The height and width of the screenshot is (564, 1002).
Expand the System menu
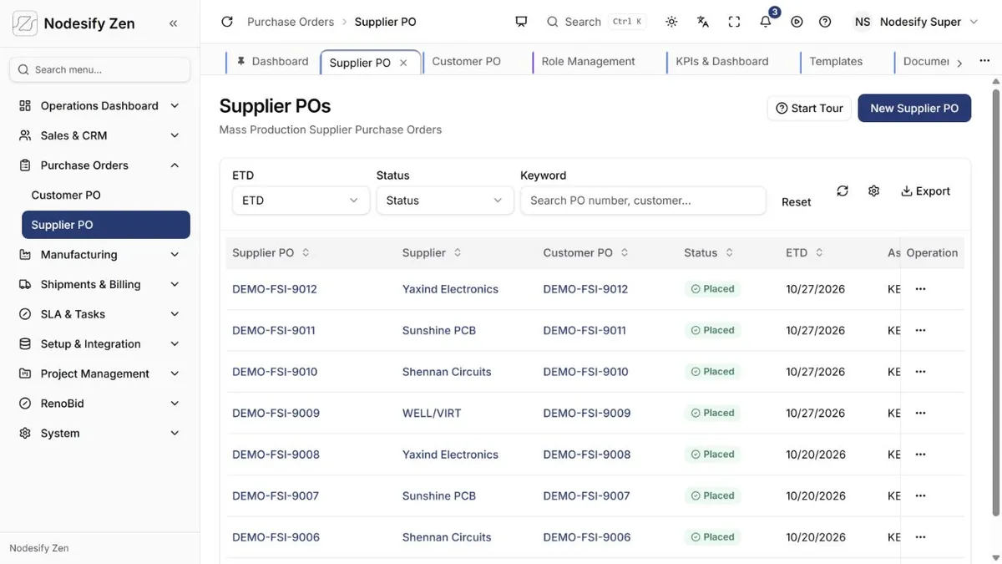point(175,433)
